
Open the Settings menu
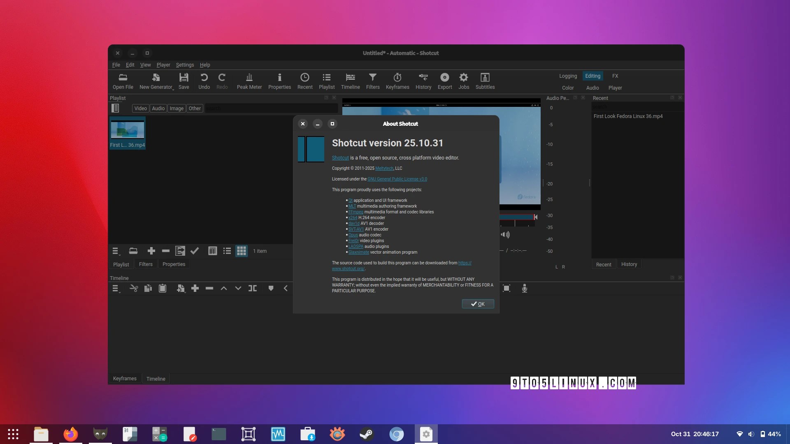click(x=185, y=65)
